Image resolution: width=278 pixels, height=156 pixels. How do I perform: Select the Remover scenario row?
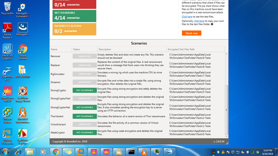click(137, 56)
